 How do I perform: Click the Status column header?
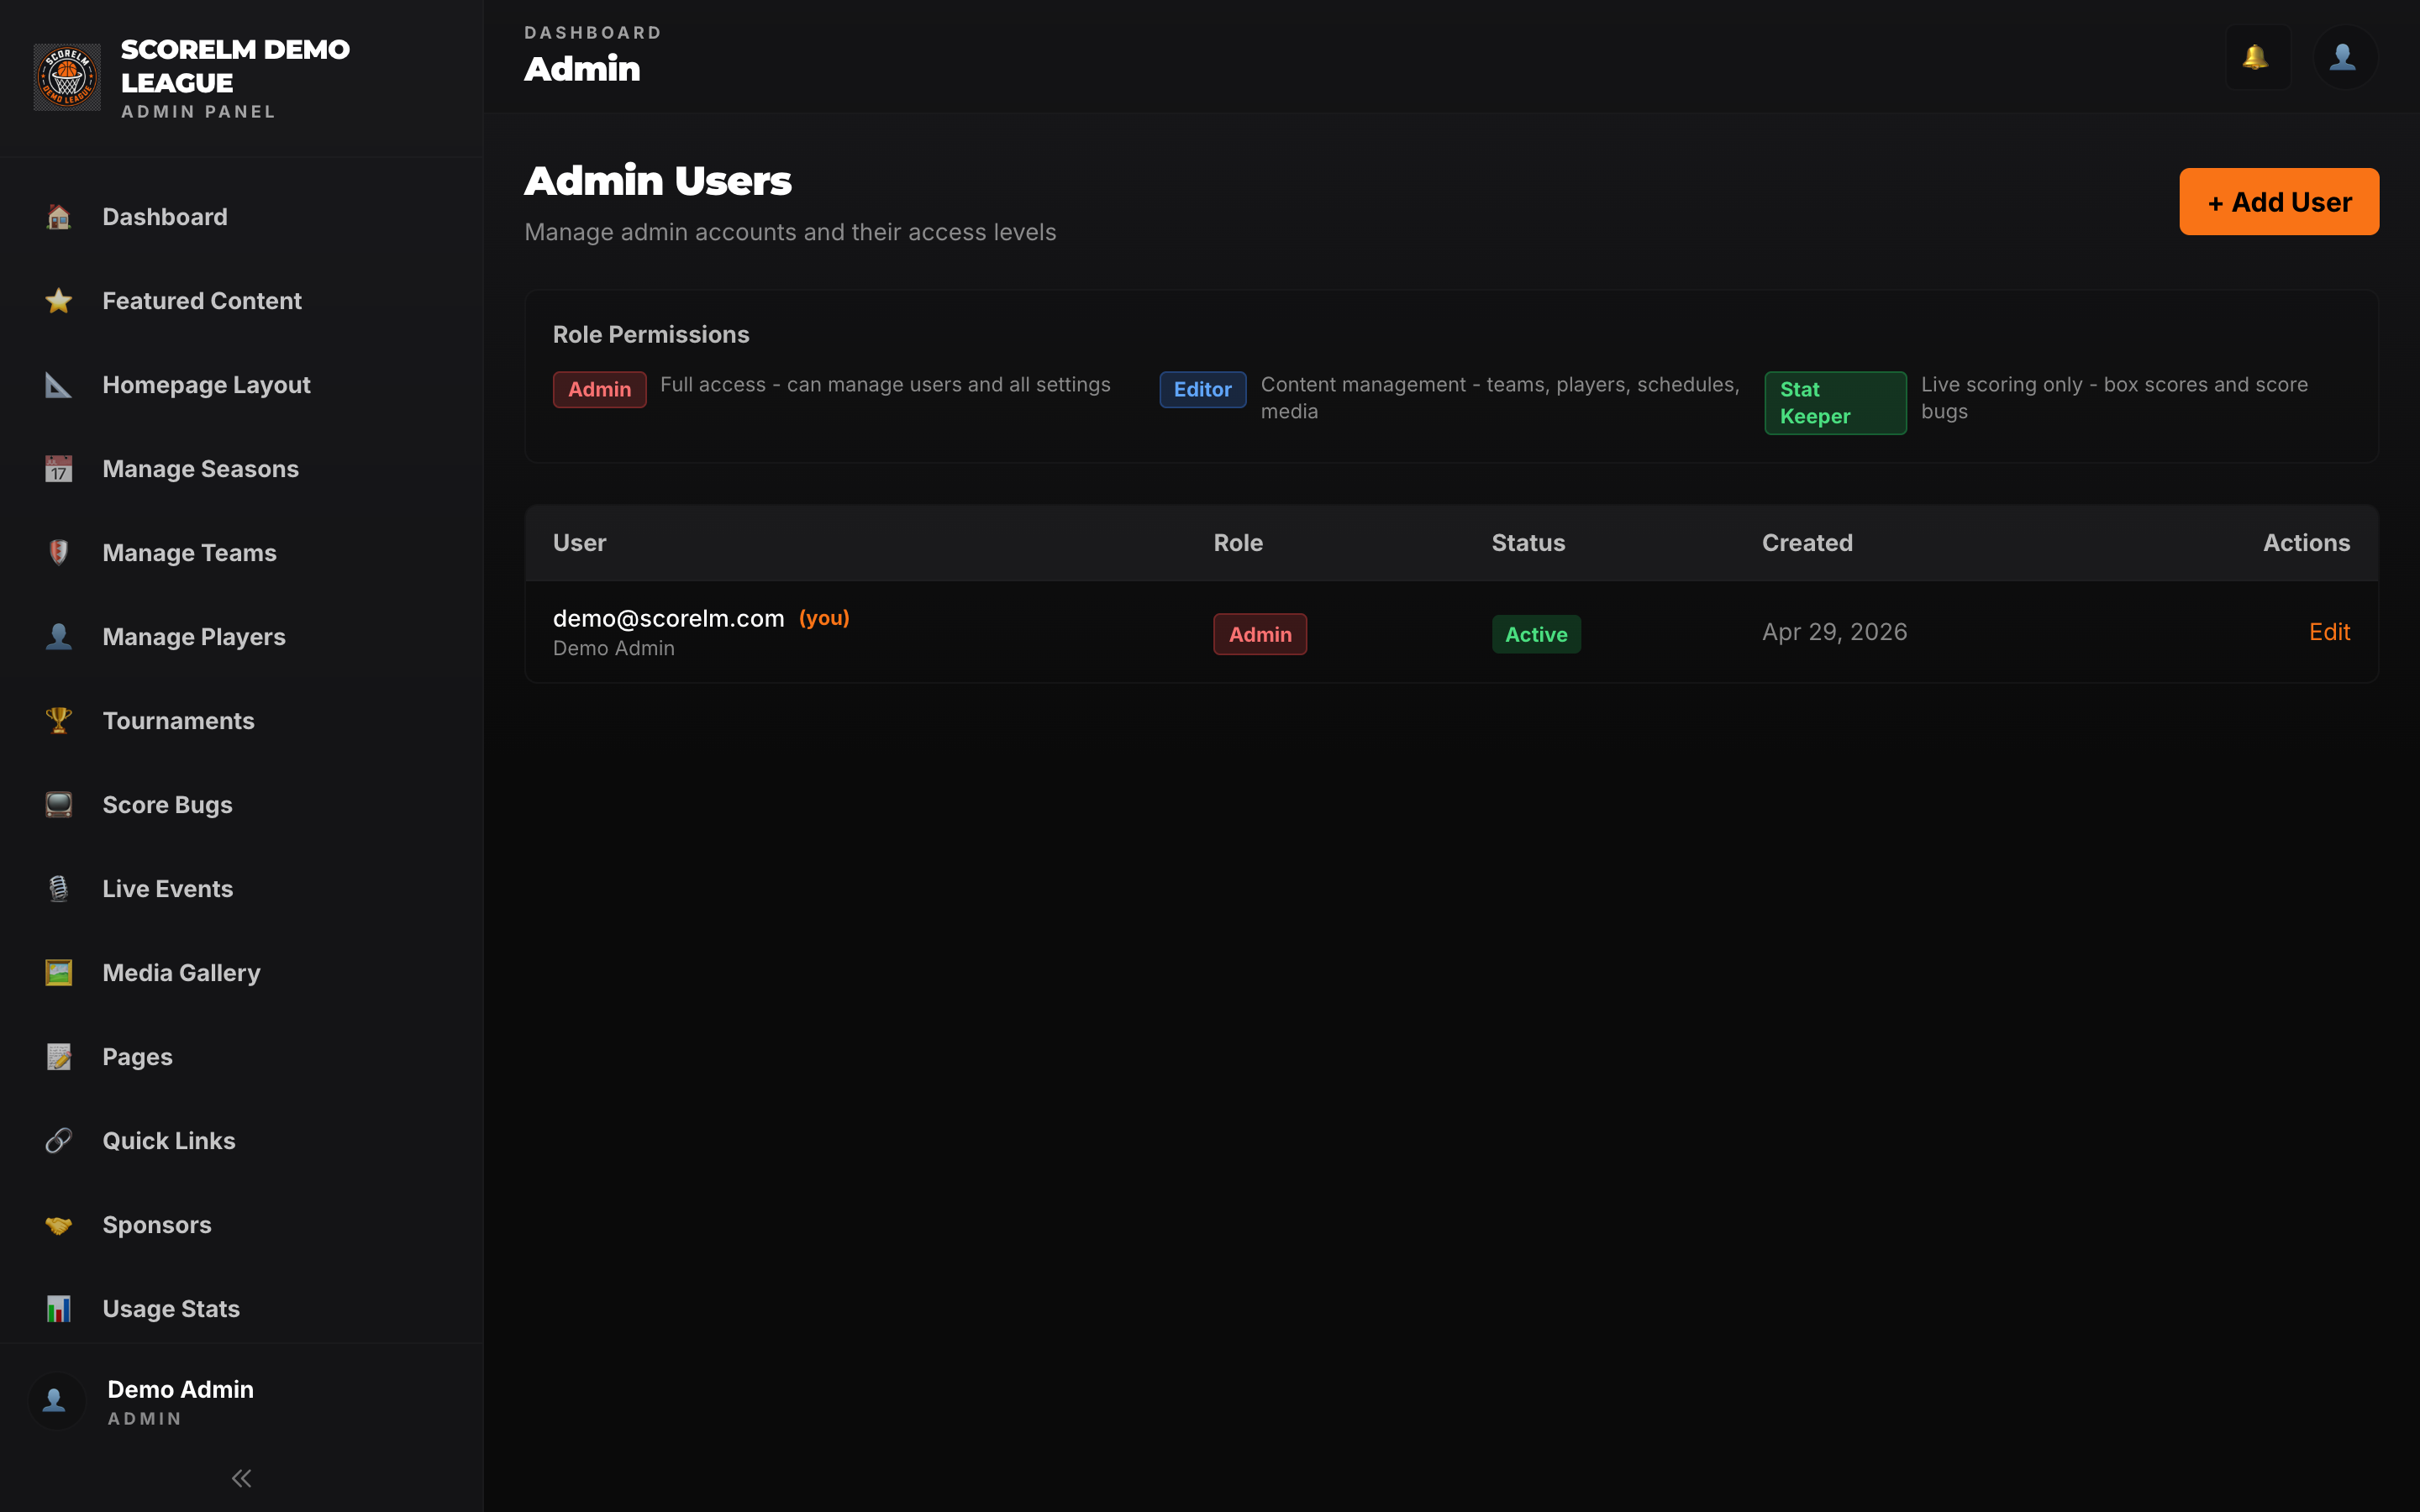(x=1528, y=543)
